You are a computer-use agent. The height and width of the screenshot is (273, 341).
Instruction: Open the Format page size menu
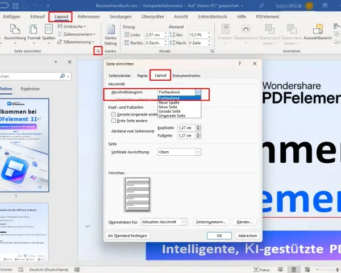tap(34, 33)
